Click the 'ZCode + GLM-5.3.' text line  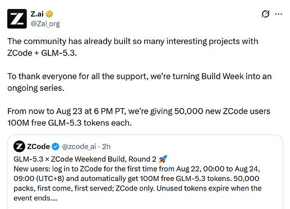[x=42, y=53]
